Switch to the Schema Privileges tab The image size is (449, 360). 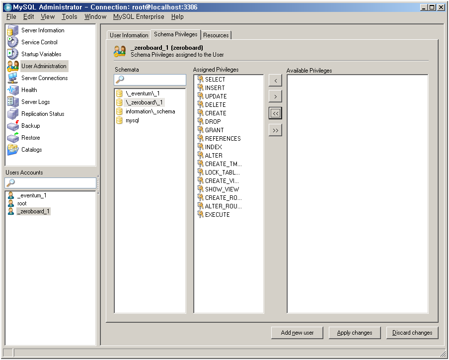(x=175, y=34)
